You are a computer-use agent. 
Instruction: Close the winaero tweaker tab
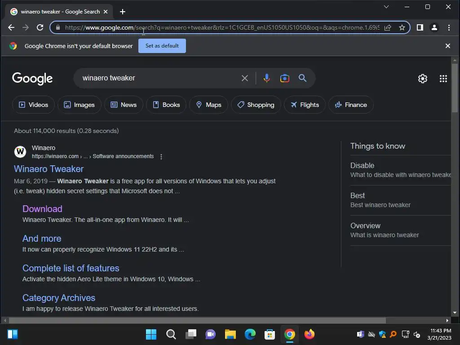pyautogui.click(x=106, y=12)
